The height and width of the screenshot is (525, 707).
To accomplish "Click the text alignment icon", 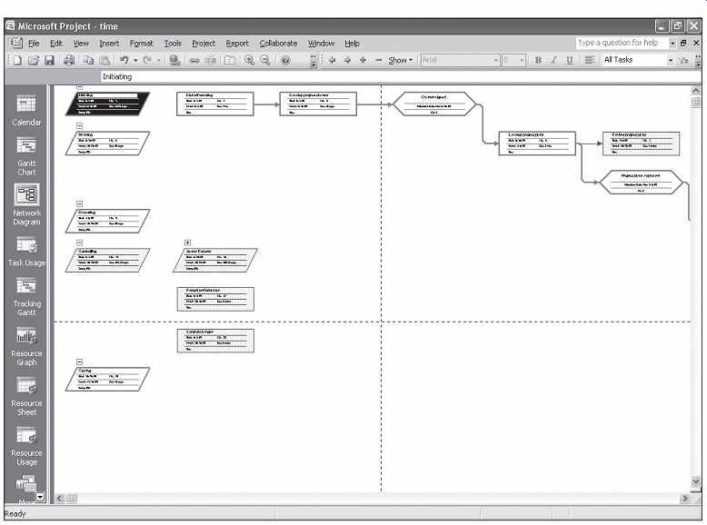I will point(589,60).
